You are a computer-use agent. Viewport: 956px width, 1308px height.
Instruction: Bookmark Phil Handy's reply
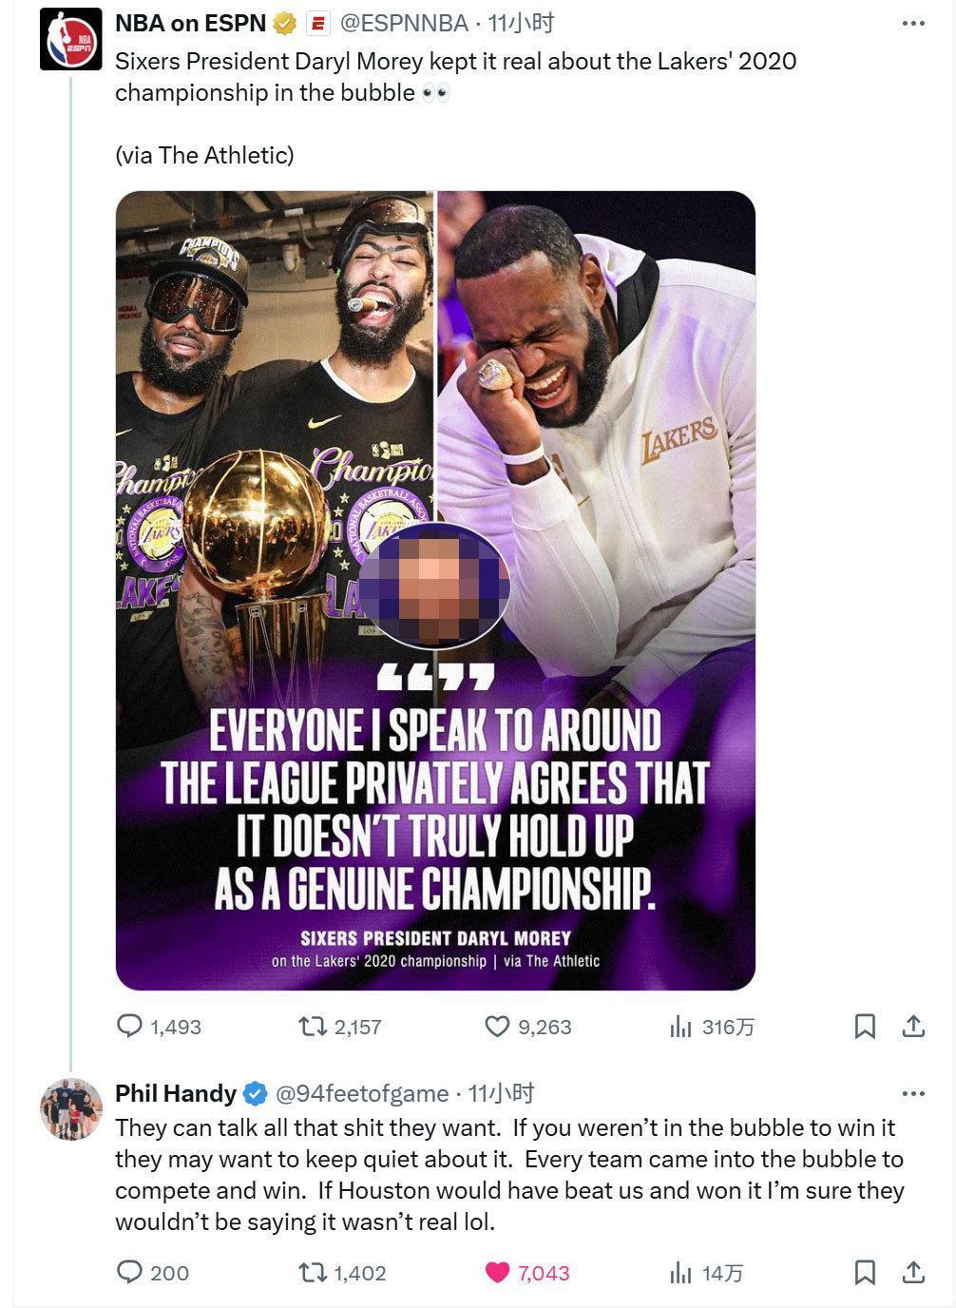point(865,1272)
